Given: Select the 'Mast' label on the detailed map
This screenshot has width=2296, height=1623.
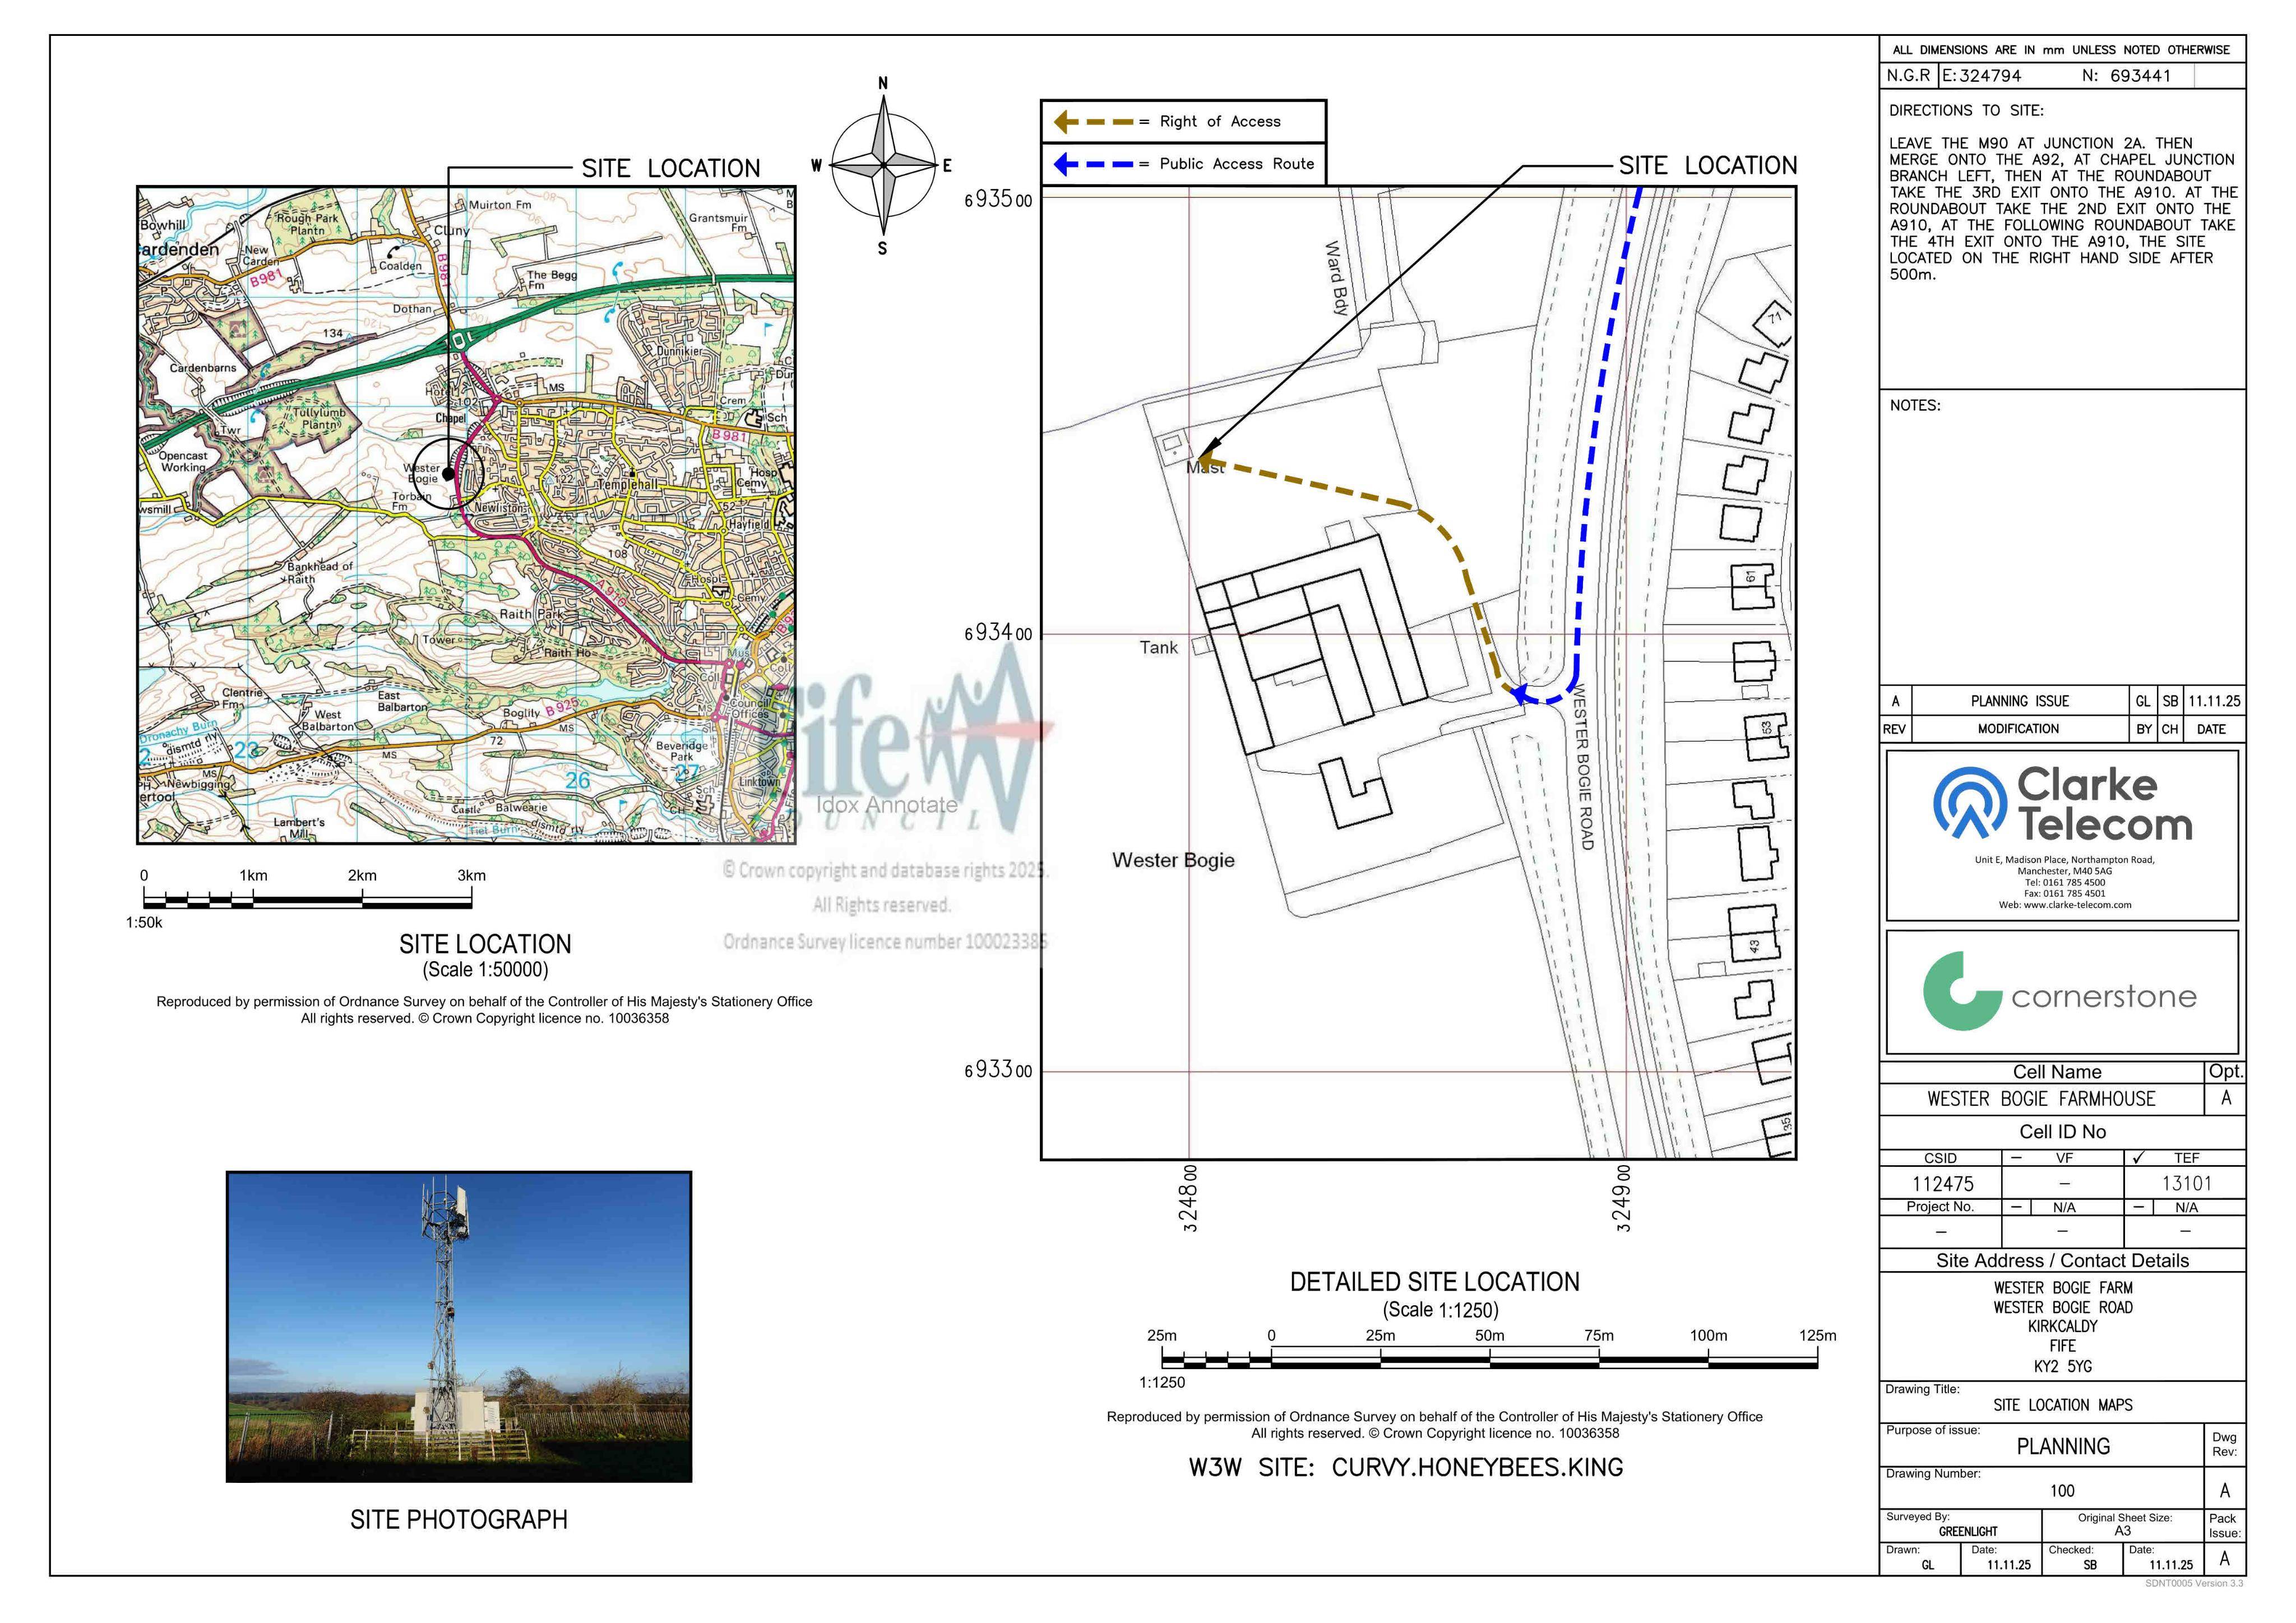Looking at the screenshot, I should [x=1205, y=468].
